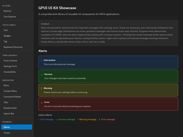Viewport: 183px width, 137px height.
Task: Click the orange 'Warning message' inline text
Action: click(88, 119)
